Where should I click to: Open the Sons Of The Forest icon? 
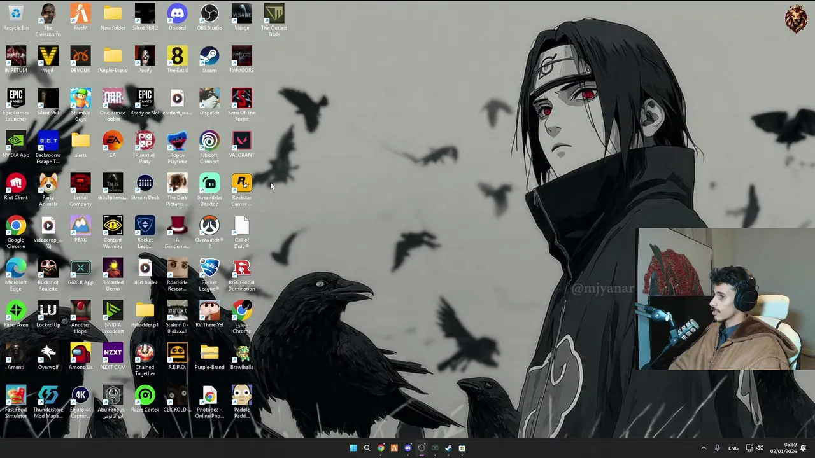click(x=242, y=106)
